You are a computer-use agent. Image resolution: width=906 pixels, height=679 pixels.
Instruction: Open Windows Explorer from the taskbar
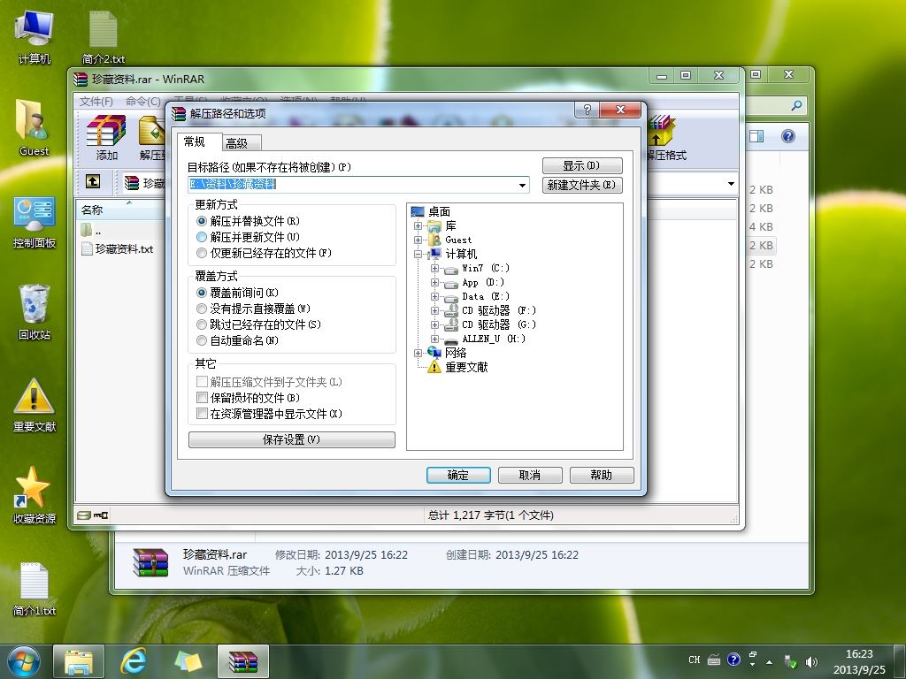[x=79, y=661]
